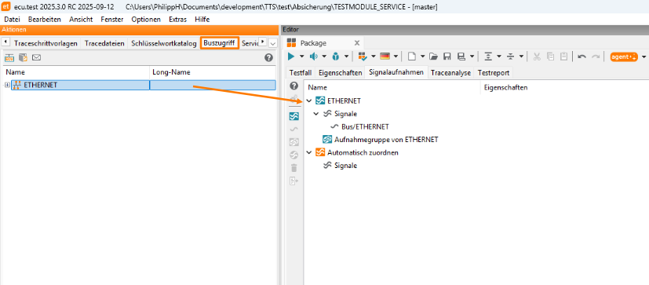Open the Traceschrittvorlagen tab
This screenshot has height=285, width=649.
click(x=46, y=43)
